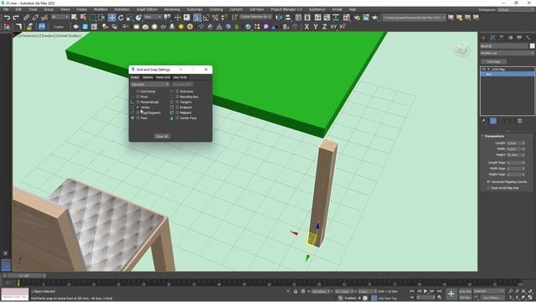Open the Mirror tool

point(279,18)
